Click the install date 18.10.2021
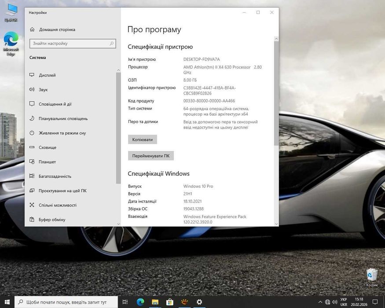This screenshot has width=385, height=308. point(193,201)
